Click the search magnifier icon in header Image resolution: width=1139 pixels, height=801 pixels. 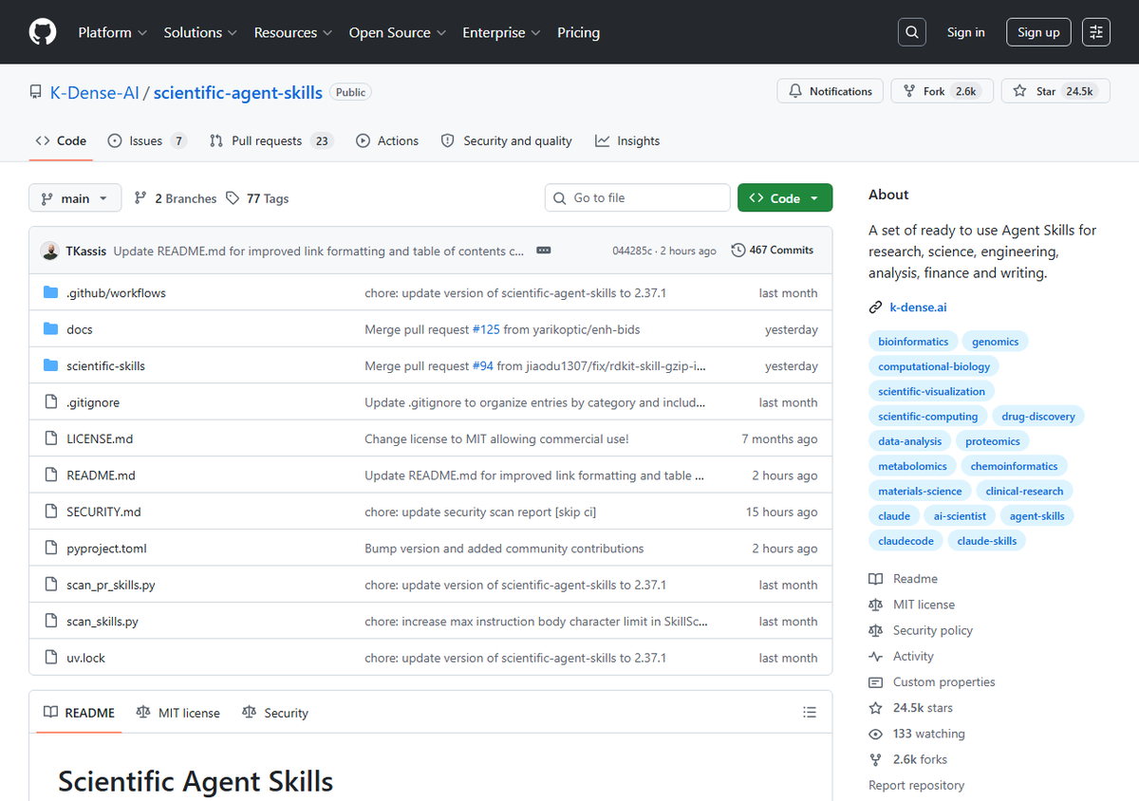(x=912, y=32)
